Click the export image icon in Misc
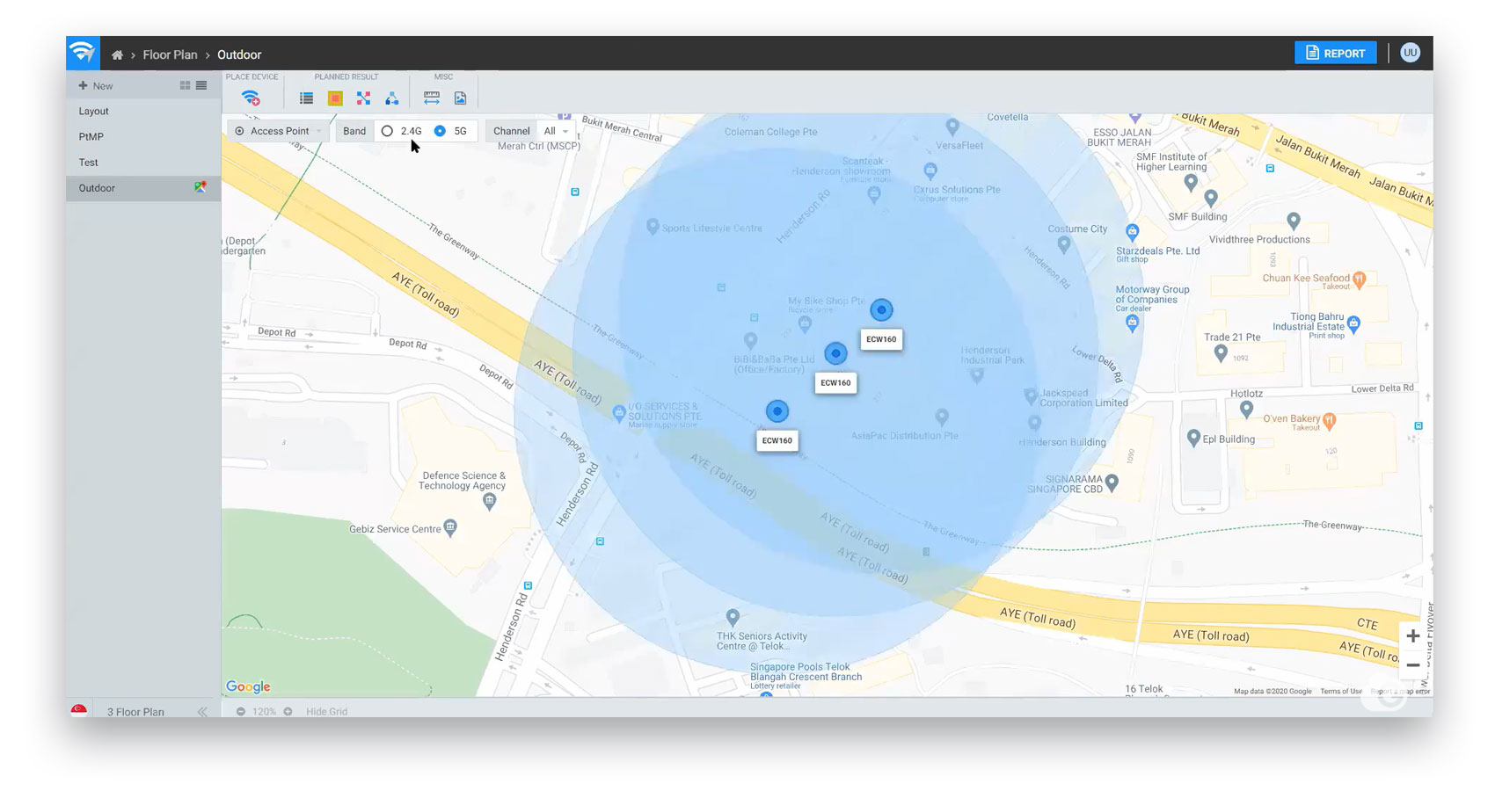 (x=460, y=98)
